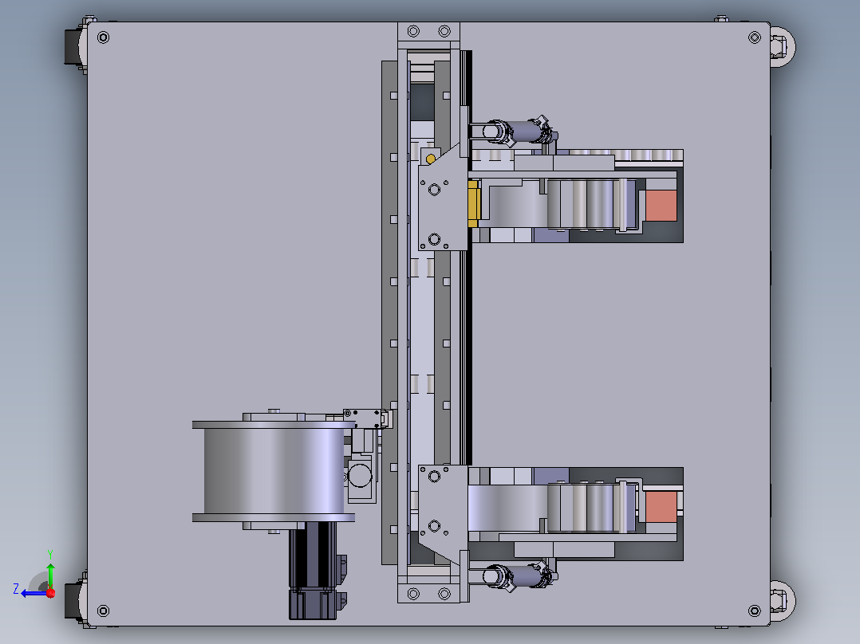The height and width of the screenshot is (644, 860).
Task: Select the small gold pin on the upper bracket
Action: coord(431,159)
